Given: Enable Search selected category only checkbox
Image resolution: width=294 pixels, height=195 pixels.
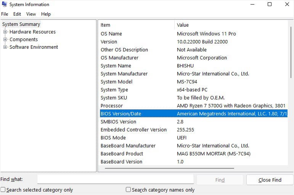Looking at the screenshot, I should [x=3, y=190].
